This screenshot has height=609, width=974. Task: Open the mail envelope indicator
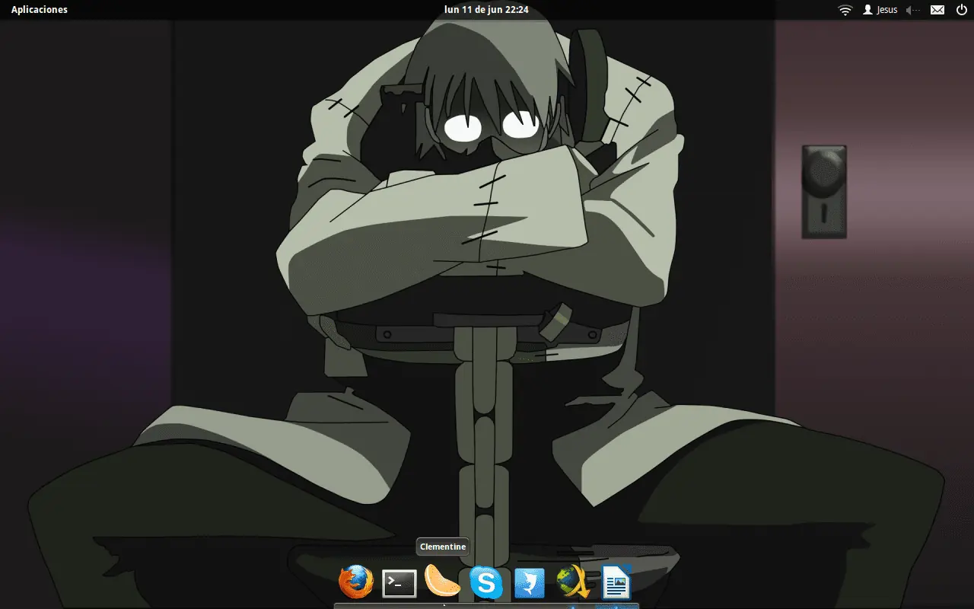tap(937, 10)
